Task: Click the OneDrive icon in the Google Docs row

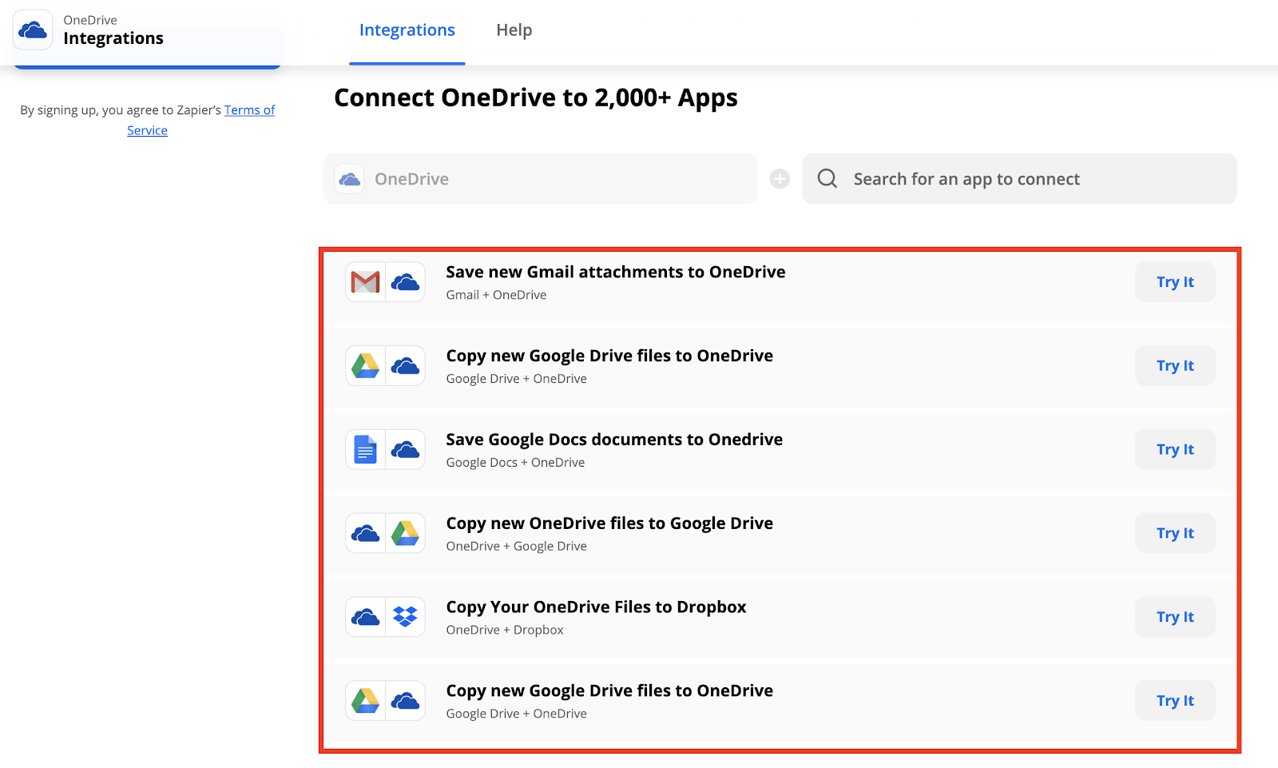Action: point(406,450)
